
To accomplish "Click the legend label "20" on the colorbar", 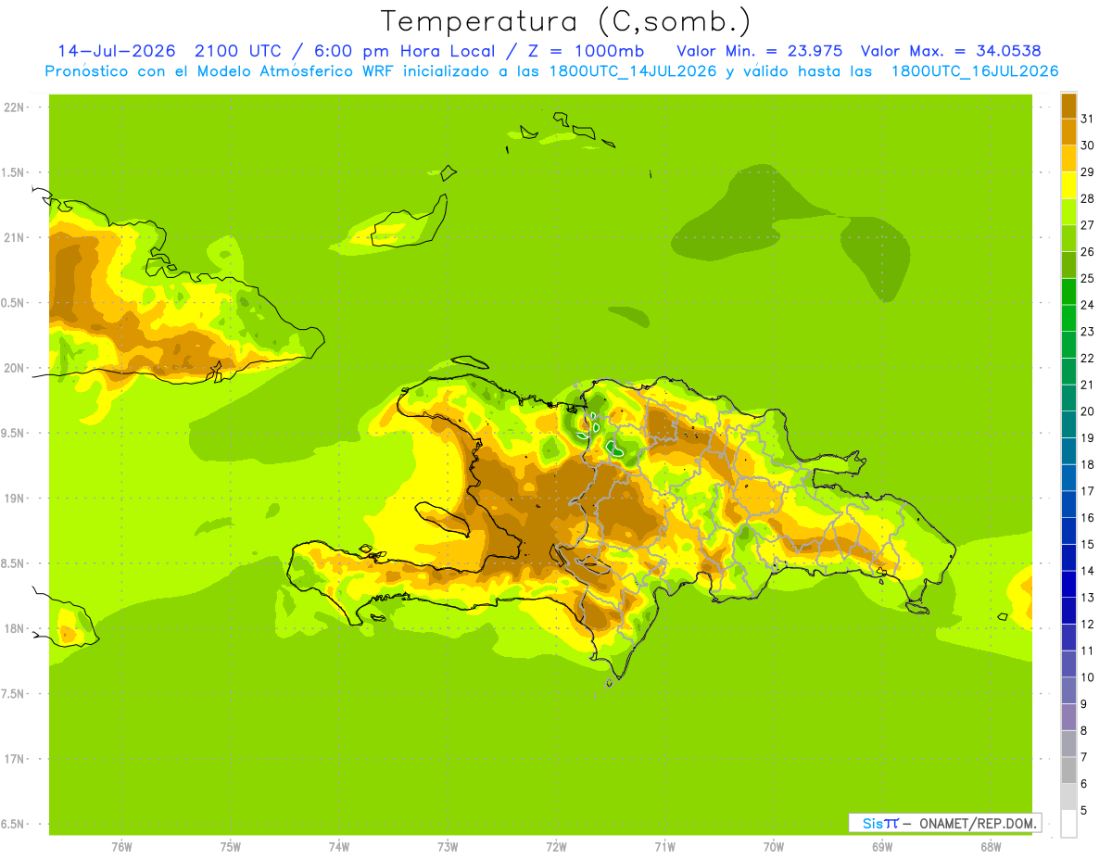I will 1086,411.
